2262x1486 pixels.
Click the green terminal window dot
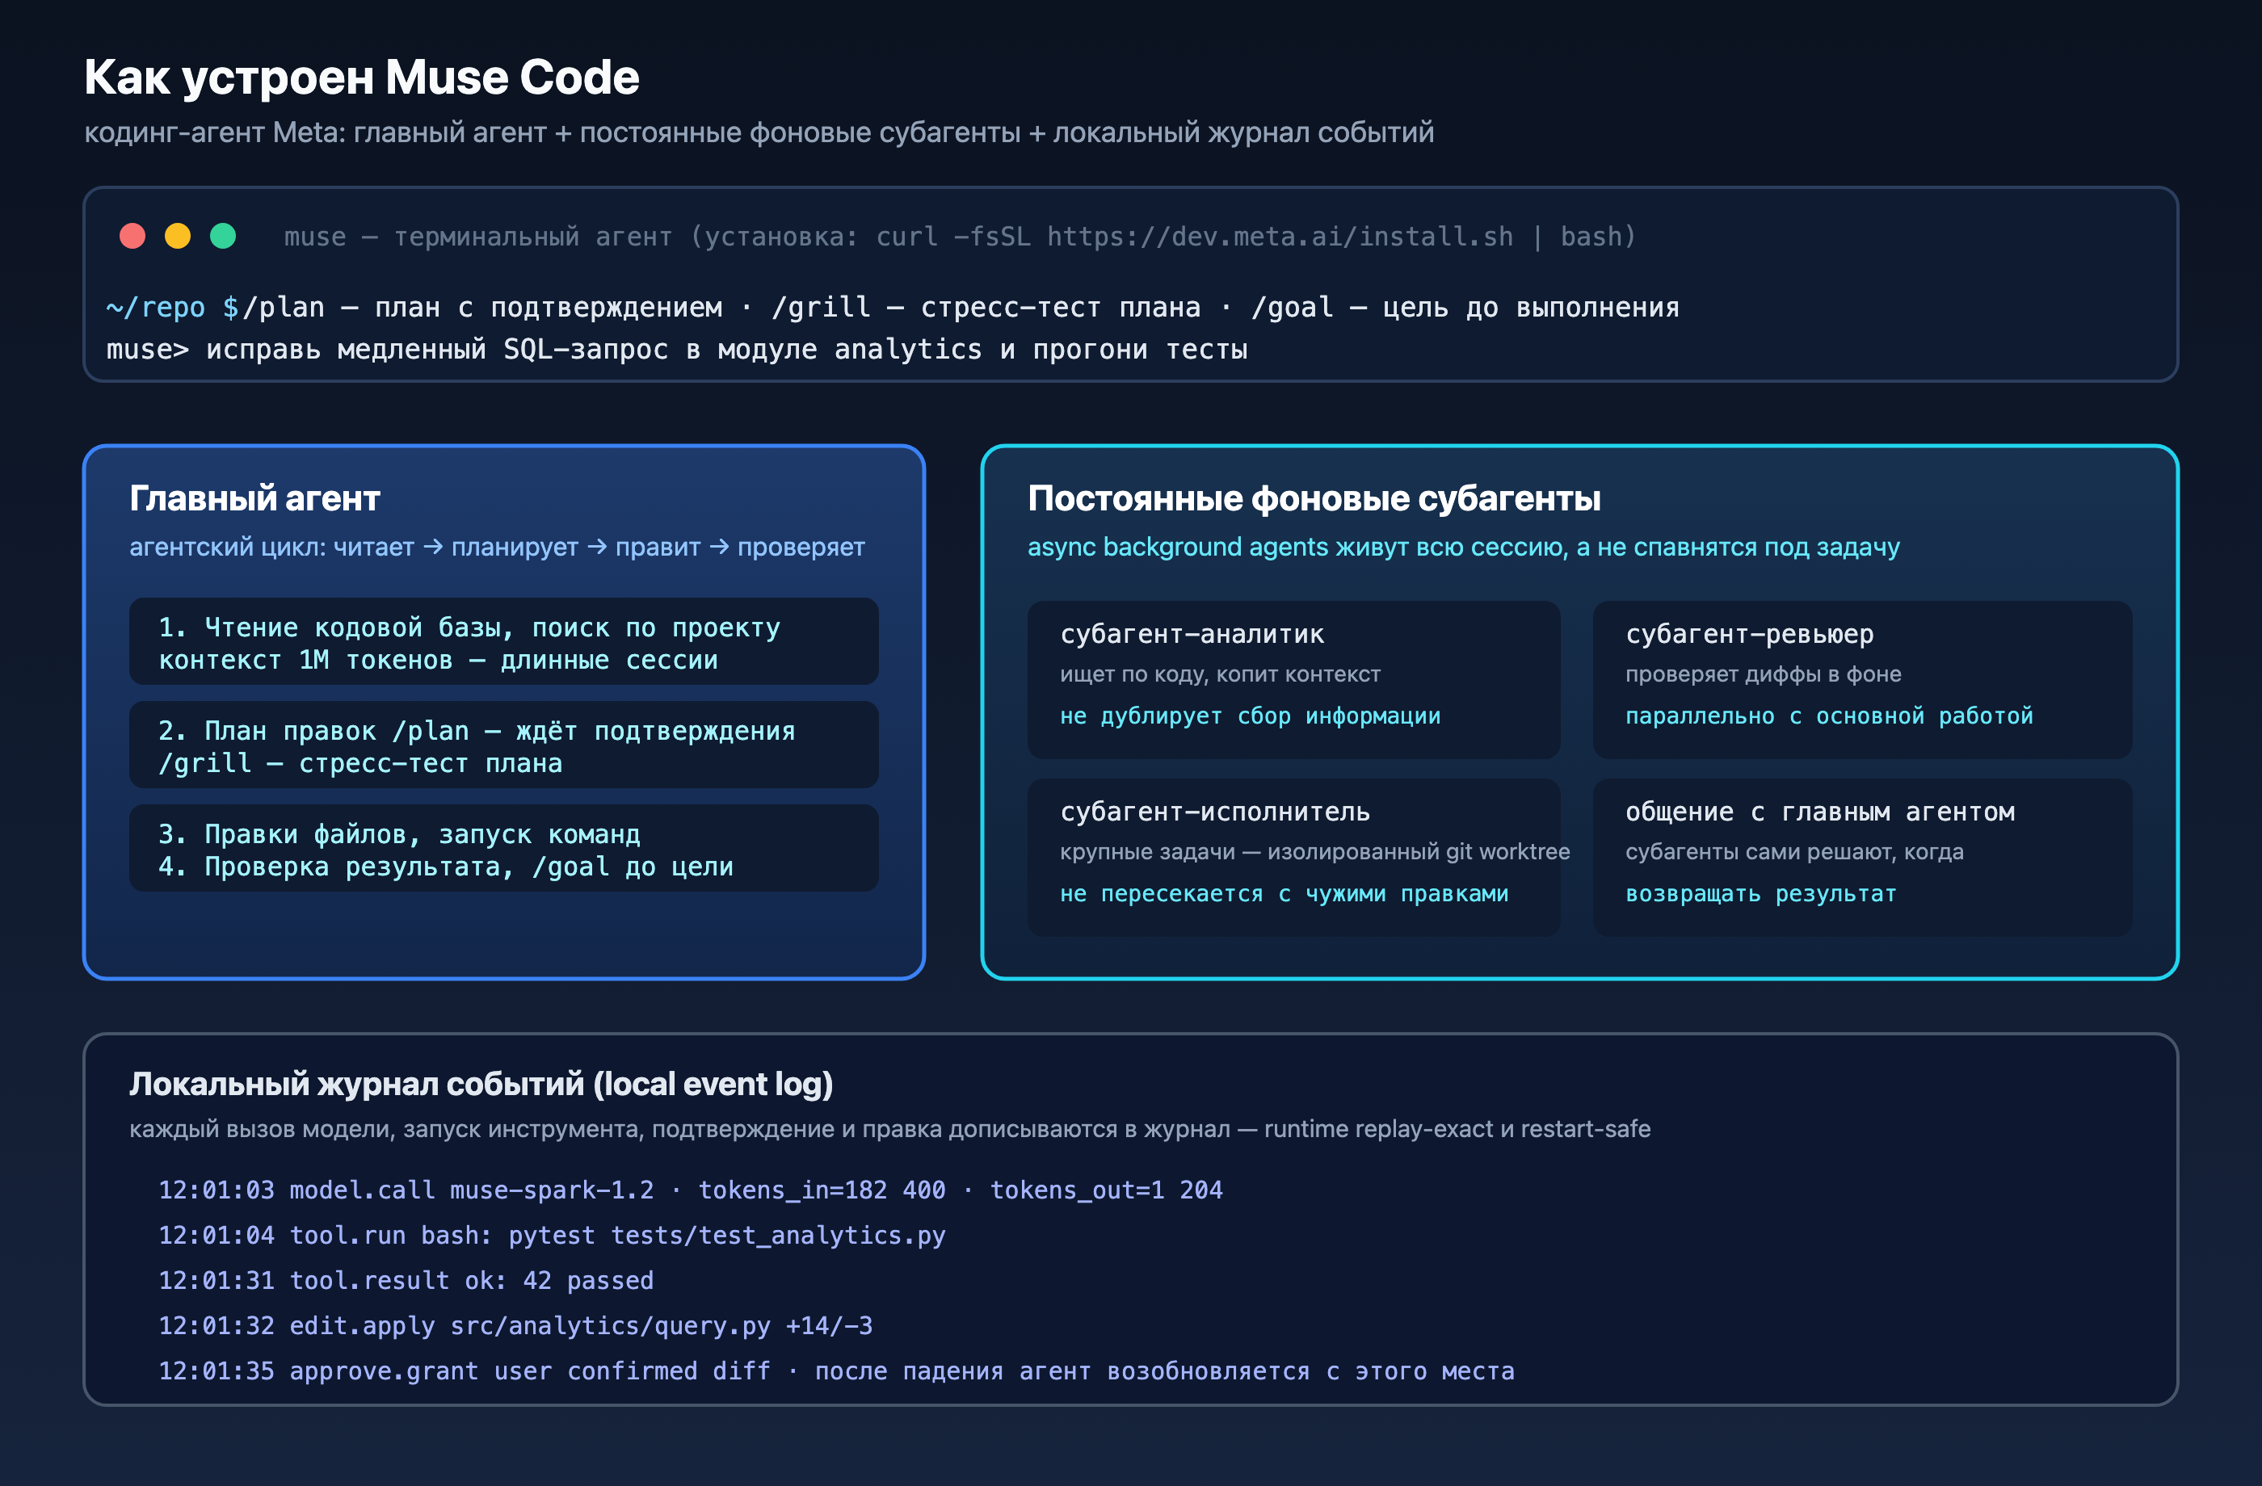point(223,236)
